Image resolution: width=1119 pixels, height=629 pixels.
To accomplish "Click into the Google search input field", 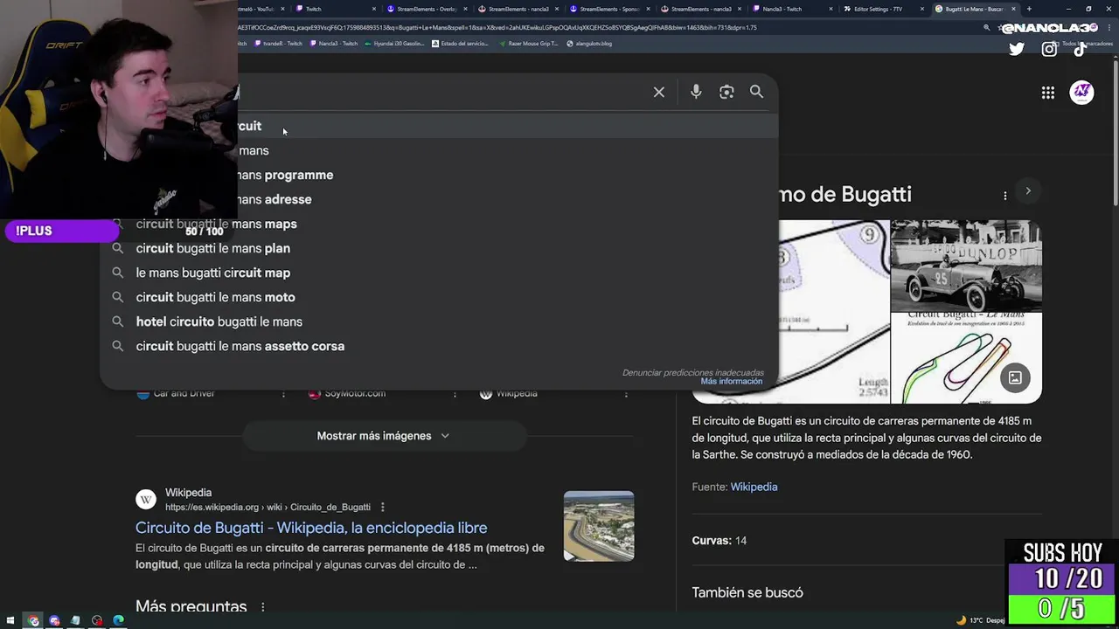I will click(x=441, y=92).
